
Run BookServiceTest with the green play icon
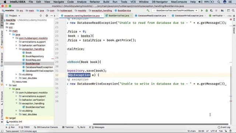pos(202,11)
